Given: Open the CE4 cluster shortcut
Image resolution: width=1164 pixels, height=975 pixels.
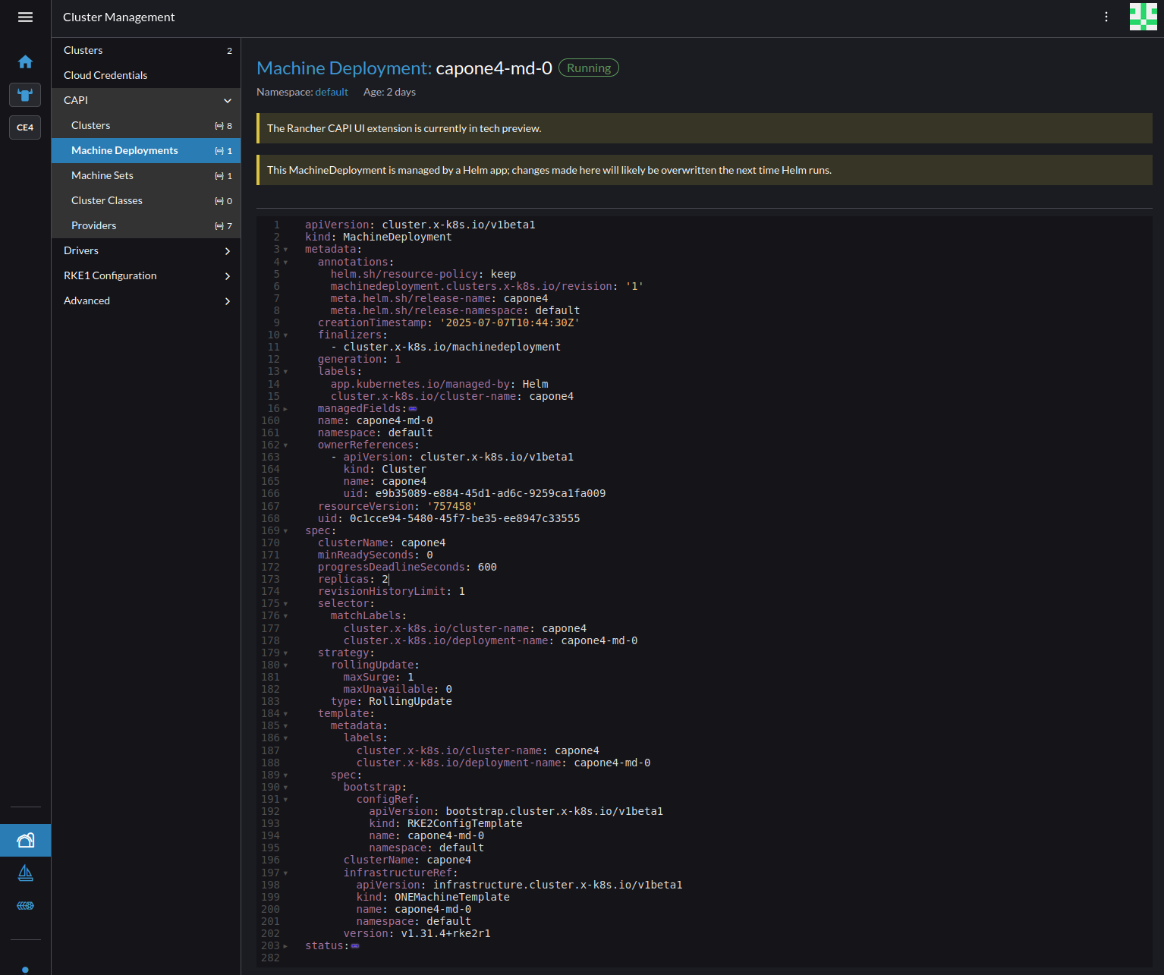Looking at the screenshot, I should coord(25,127).
